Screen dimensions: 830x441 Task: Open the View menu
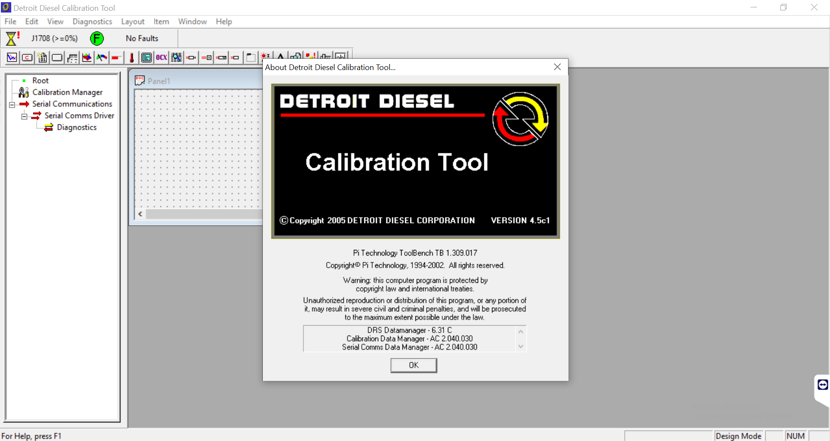55,21
